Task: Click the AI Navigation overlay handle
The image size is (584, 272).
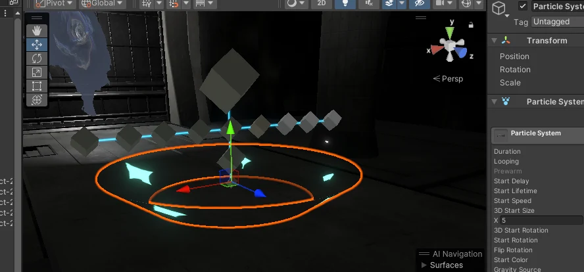Action: 424,254
